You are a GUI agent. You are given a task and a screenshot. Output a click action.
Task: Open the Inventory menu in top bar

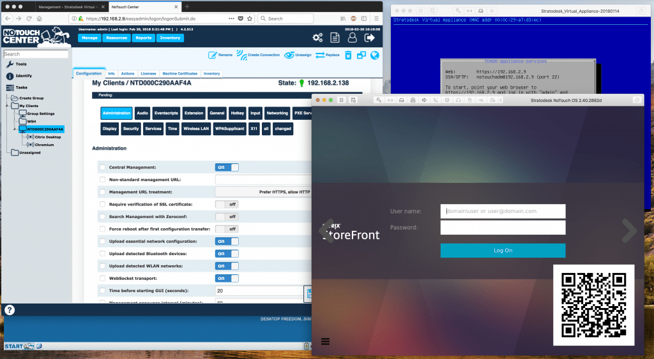click(x=170, y=38)
